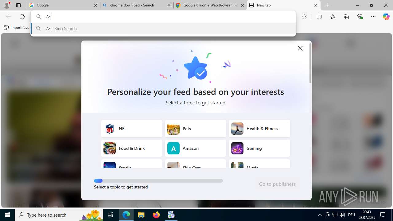393x221 pixels.
Task: Click the Go to publishers button
Action: [x=277, y=184]
